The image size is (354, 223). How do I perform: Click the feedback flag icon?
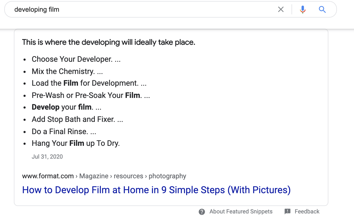tap(287, 211)
